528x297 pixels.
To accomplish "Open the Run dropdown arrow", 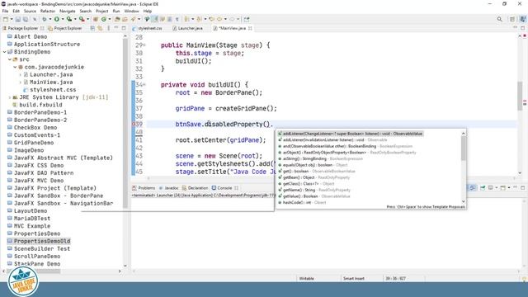I will click(63, 19).
